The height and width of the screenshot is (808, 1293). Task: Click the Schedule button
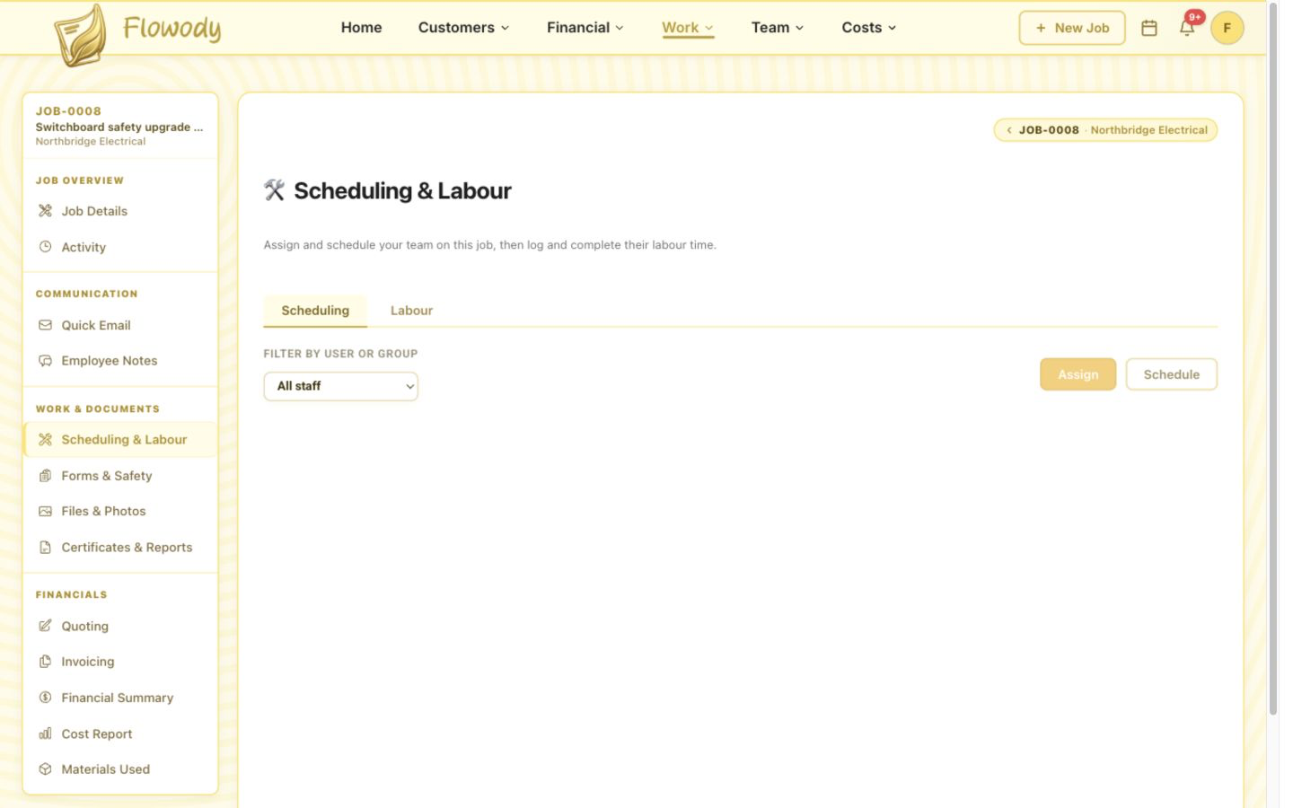point(1171,374)
